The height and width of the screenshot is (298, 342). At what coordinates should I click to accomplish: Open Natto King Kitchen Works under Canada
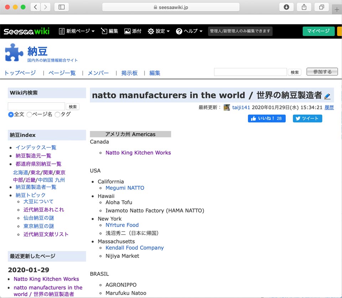(138, 153)
